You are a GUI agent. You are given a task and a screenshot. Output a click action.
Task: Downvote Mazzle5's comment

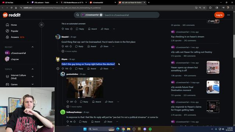pyautogui.click(x=71, y=47)
